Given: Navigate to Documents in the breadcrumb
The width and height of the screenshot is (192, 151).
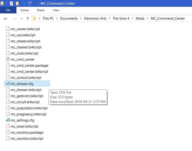Looking at the screenshot, I should 69,18.
